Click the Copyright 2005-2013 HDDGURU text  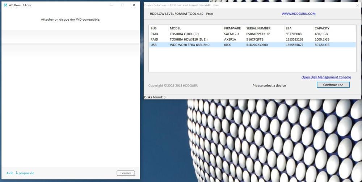173,86
